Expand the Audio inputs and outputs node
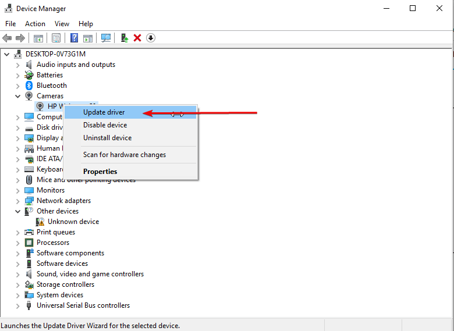The image size is (454, 331). [17, 65]
